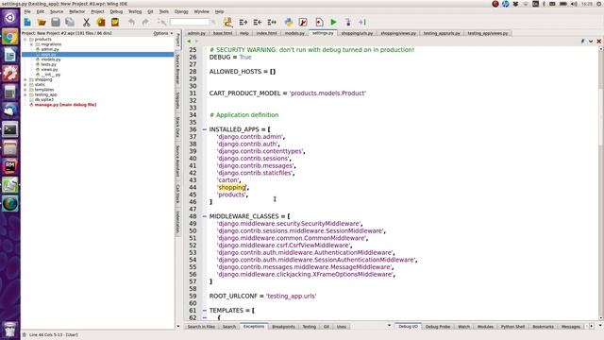
Task: Click the New File toolbar icon
Action: [x=27, y=23]
